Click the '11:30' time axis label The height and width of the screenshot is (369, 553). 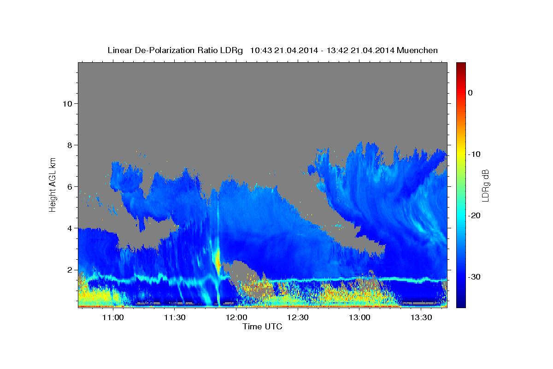(174, 317)
